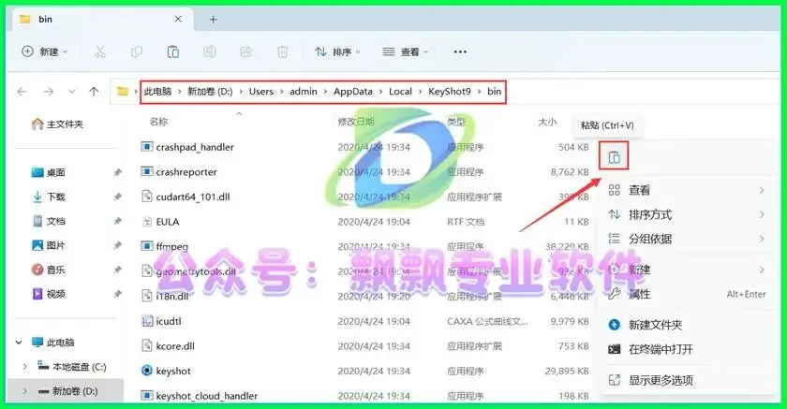Add a new tab with plus button
This screenshot has height=409, width=787.
(x=214, y=19)
